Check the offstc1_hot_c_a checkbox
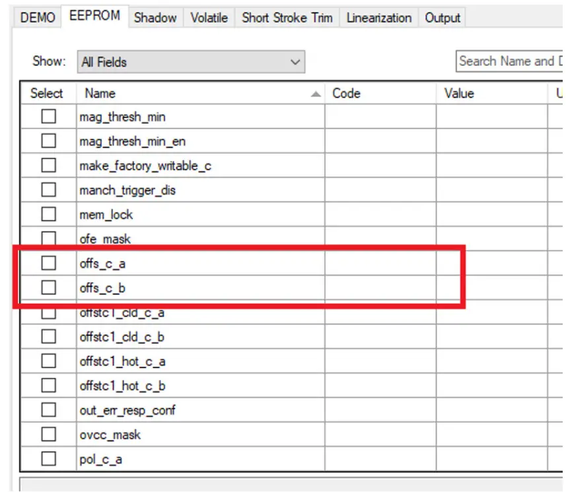Screen dimensions: 566x492 click(x=49, y=361)
